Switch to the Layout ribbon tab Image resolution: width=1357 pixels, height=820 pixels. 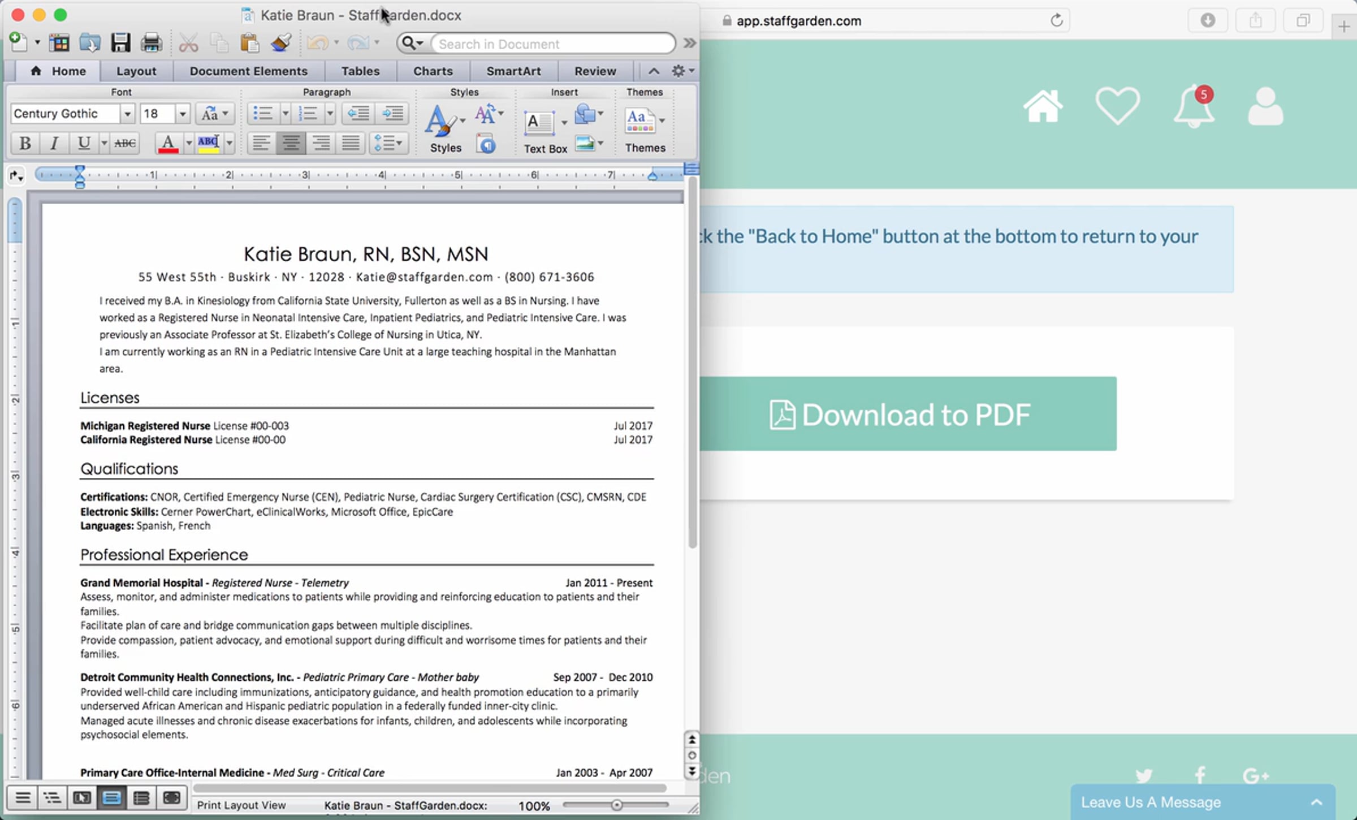[136, 71]
